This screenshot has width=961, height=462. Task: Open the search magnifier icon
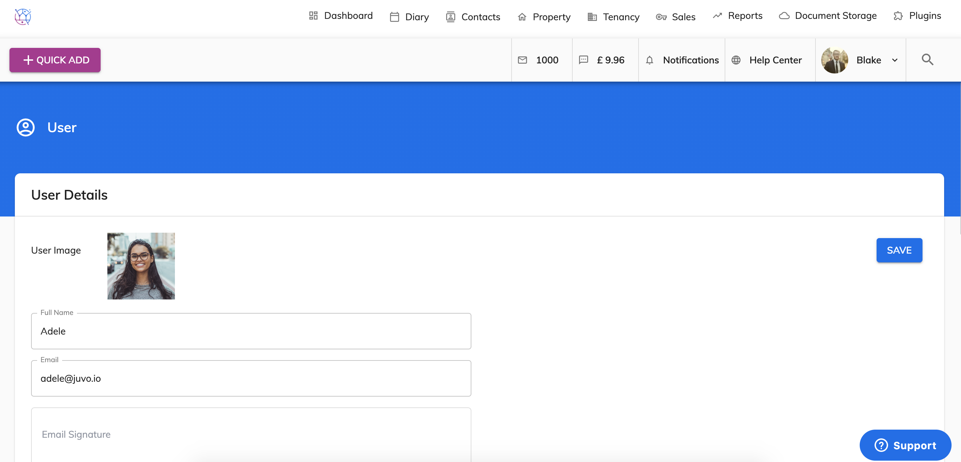[x=927, y=60]
